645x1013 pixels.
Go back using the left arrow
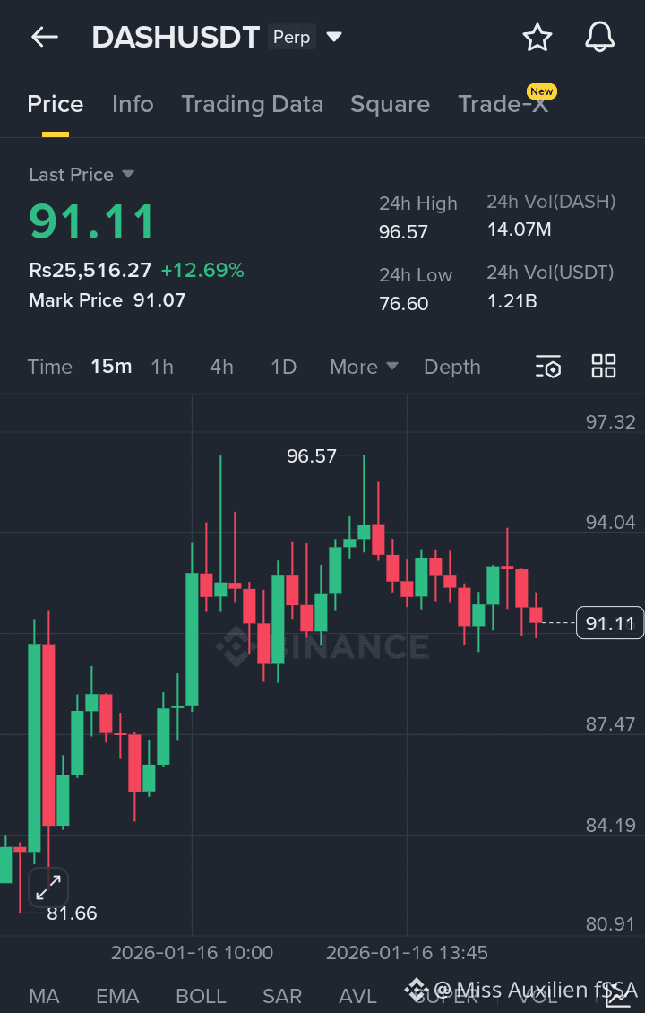click(x=45, y=38)
